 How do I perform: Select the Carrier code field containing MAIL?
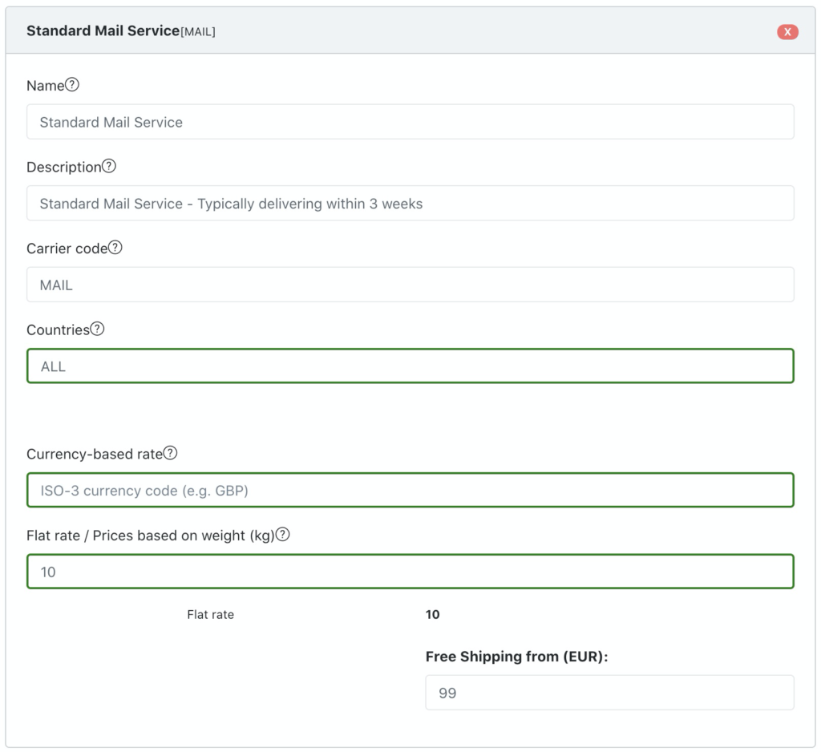click(410, 285)
